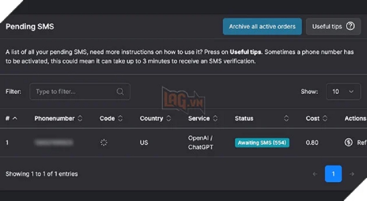
Task: Click the refund dollar coin icon
Action: point(348,142)
